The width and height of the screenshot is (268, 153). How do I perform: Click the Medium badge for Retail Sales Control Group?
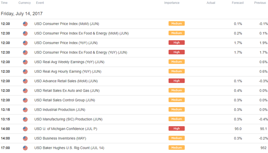pyautogui.click(x=177, y=100)
